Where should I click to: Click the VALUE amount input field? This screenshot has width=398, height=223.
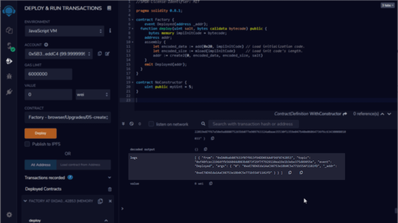tap(48, 95)
